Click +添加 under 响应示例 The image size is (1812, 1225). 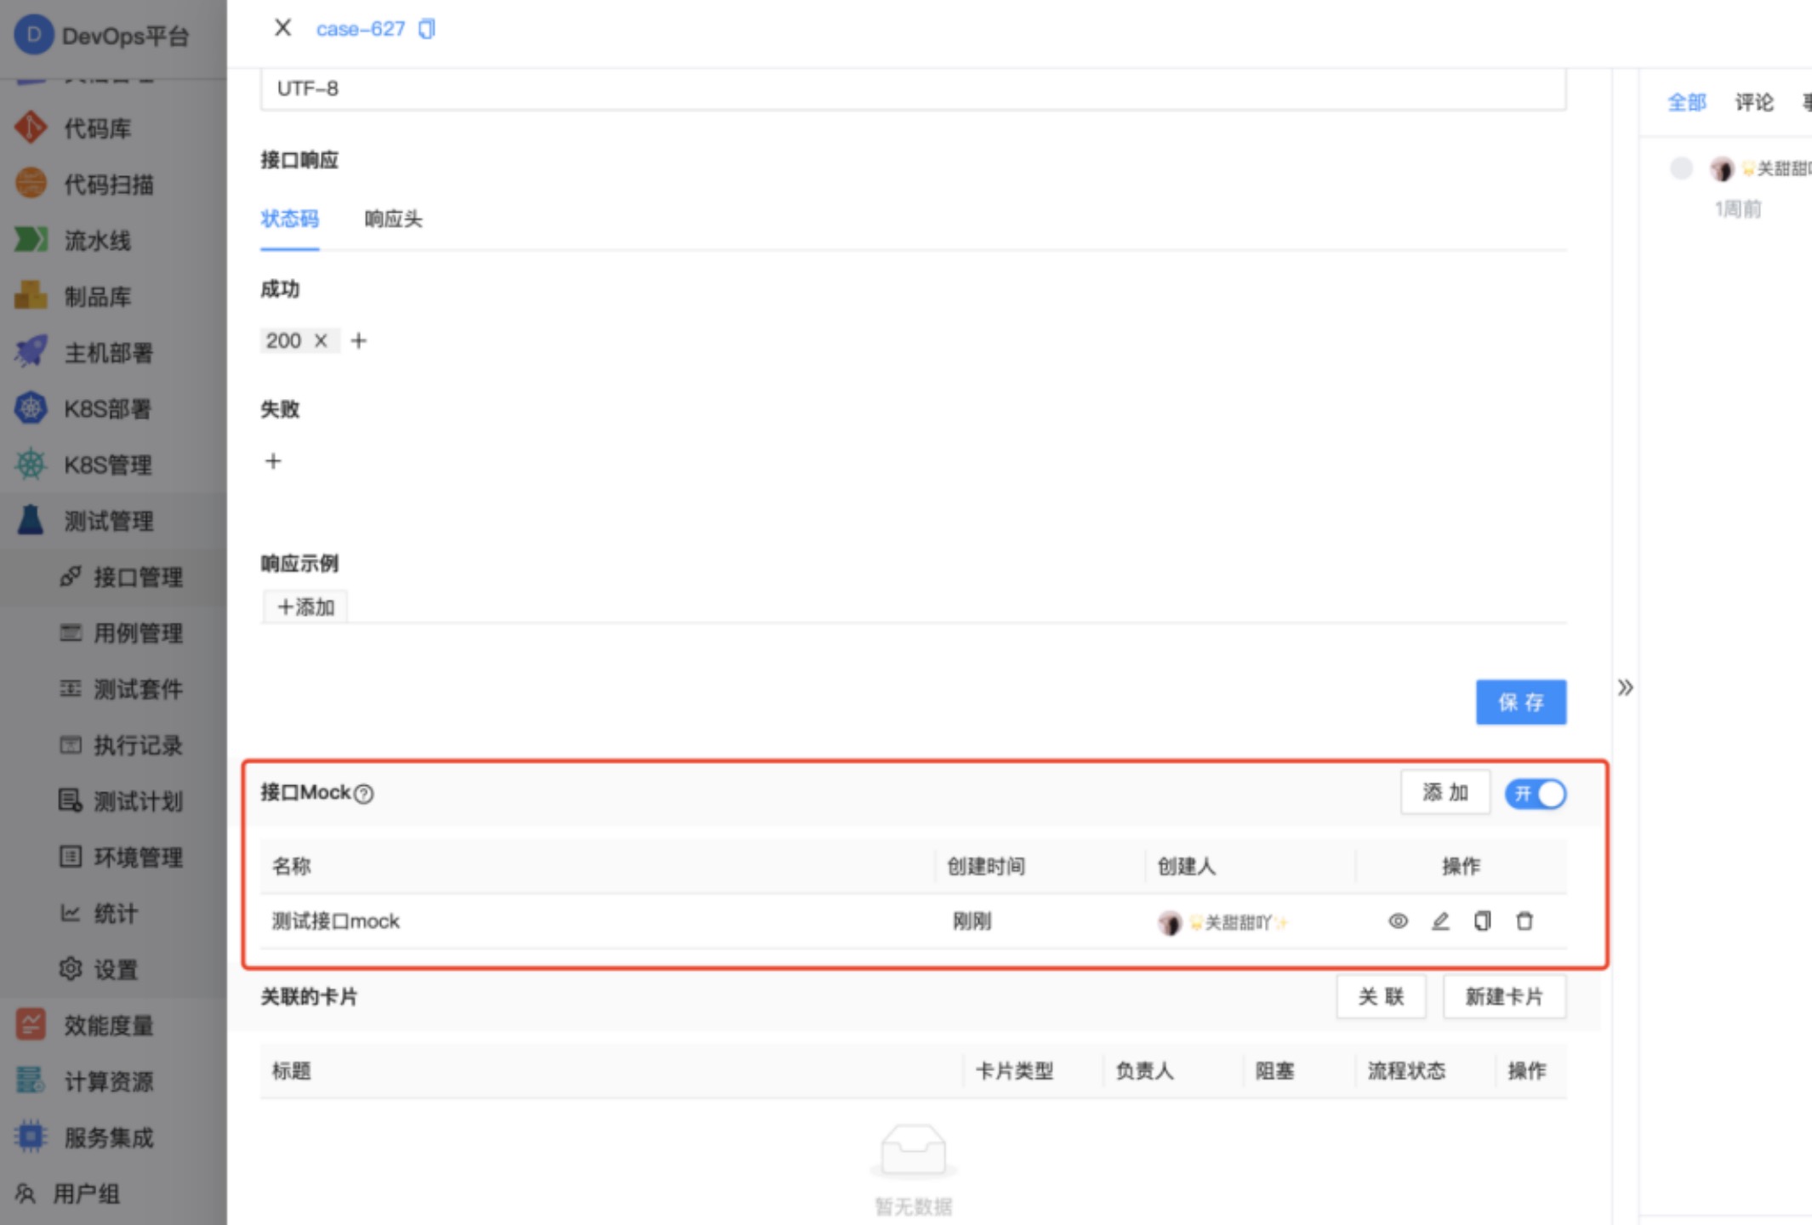(305, 606)
